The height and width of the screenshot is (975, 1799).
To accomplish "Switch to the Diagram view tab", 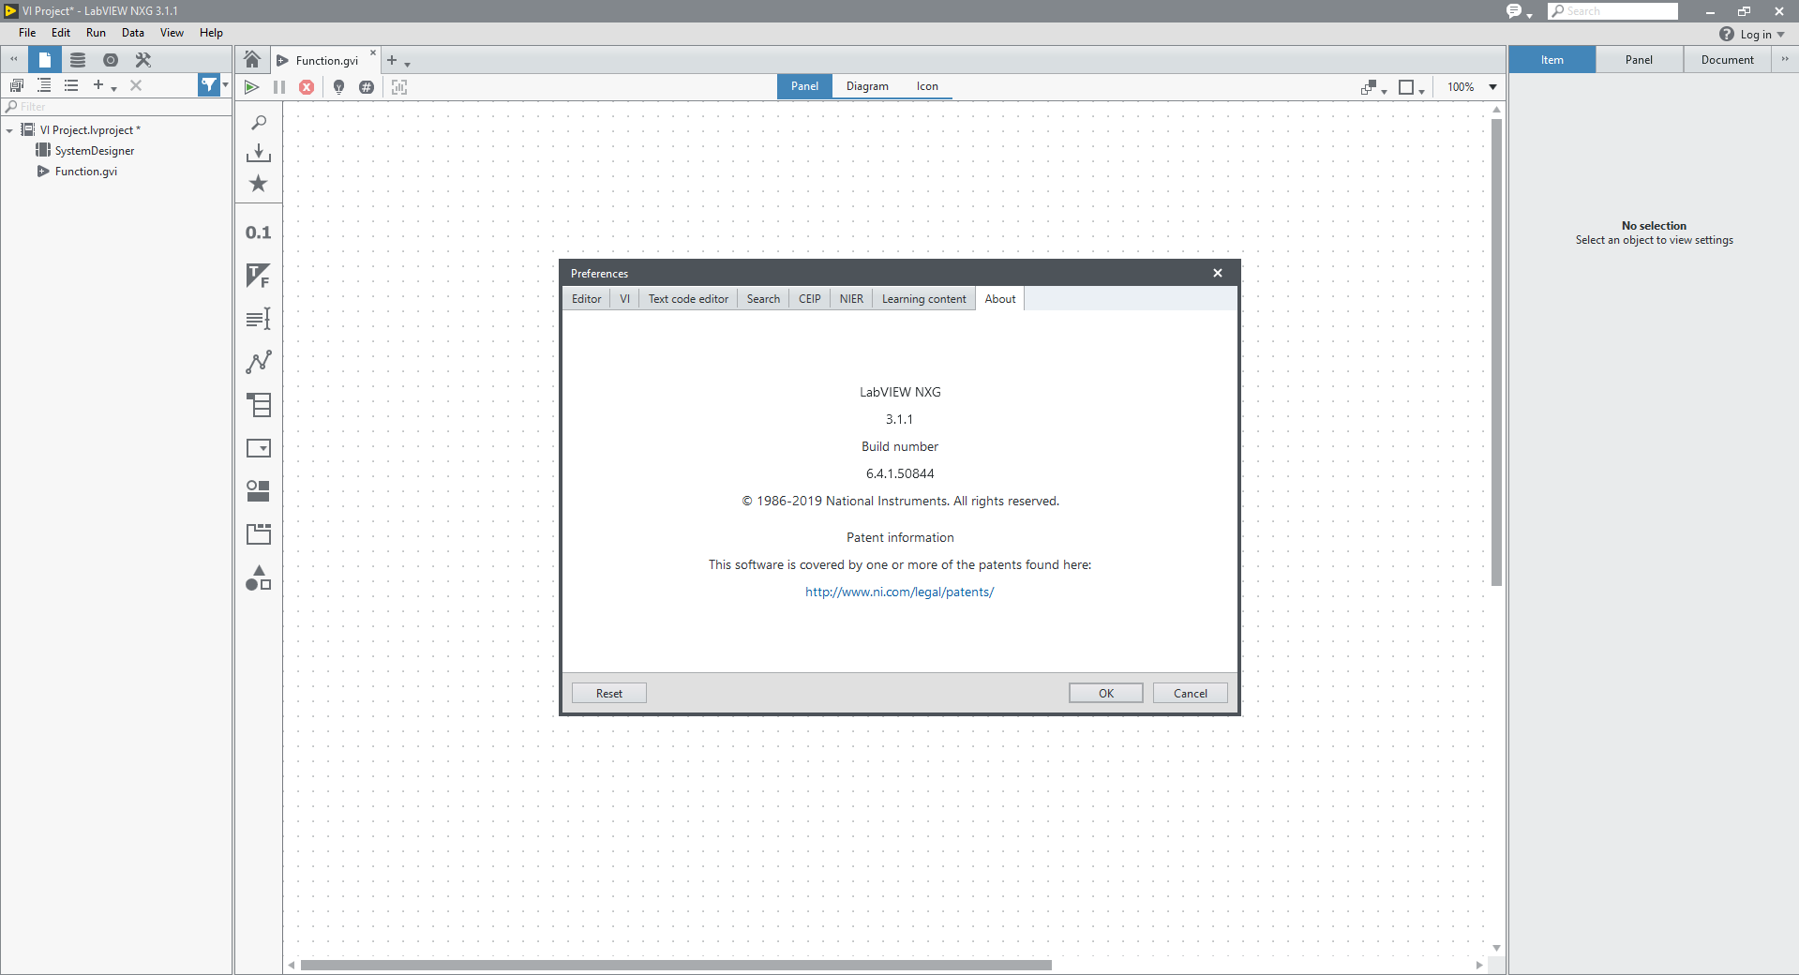I will pos(867,86).
